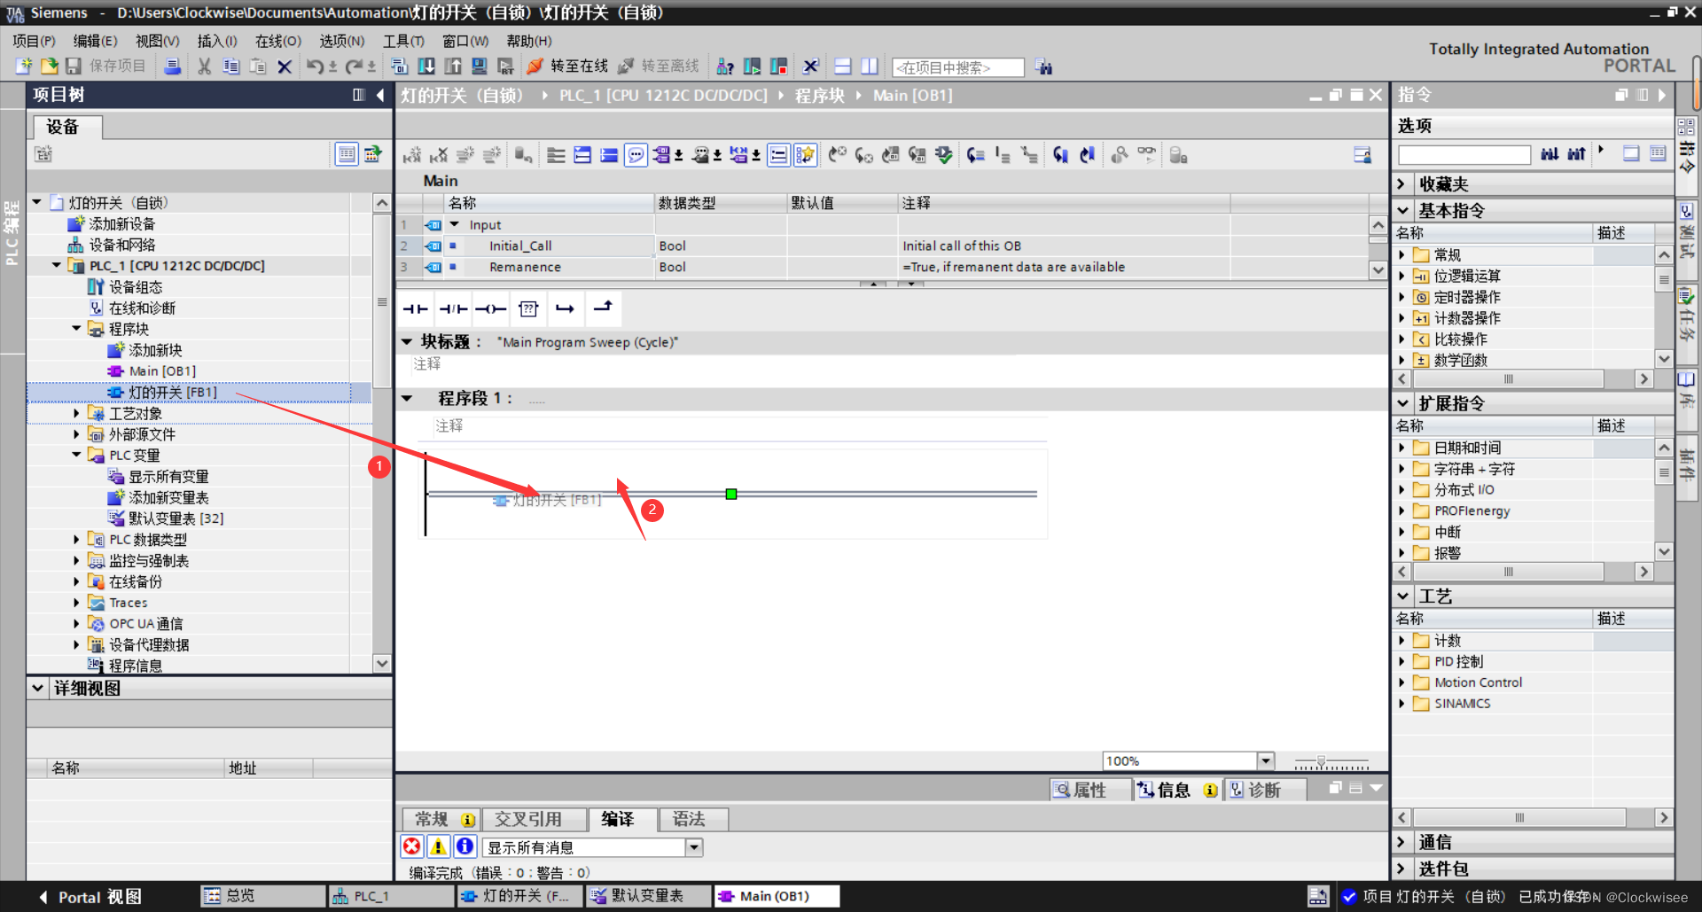1702x912 pixels.
Task: Open the 工具(T) menu
Action: click(x=403, y=41)
